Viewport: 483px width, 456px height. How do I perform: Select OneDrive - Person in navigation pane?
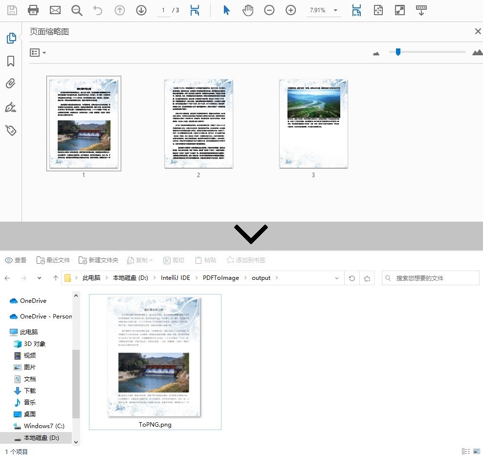[41, 317]
